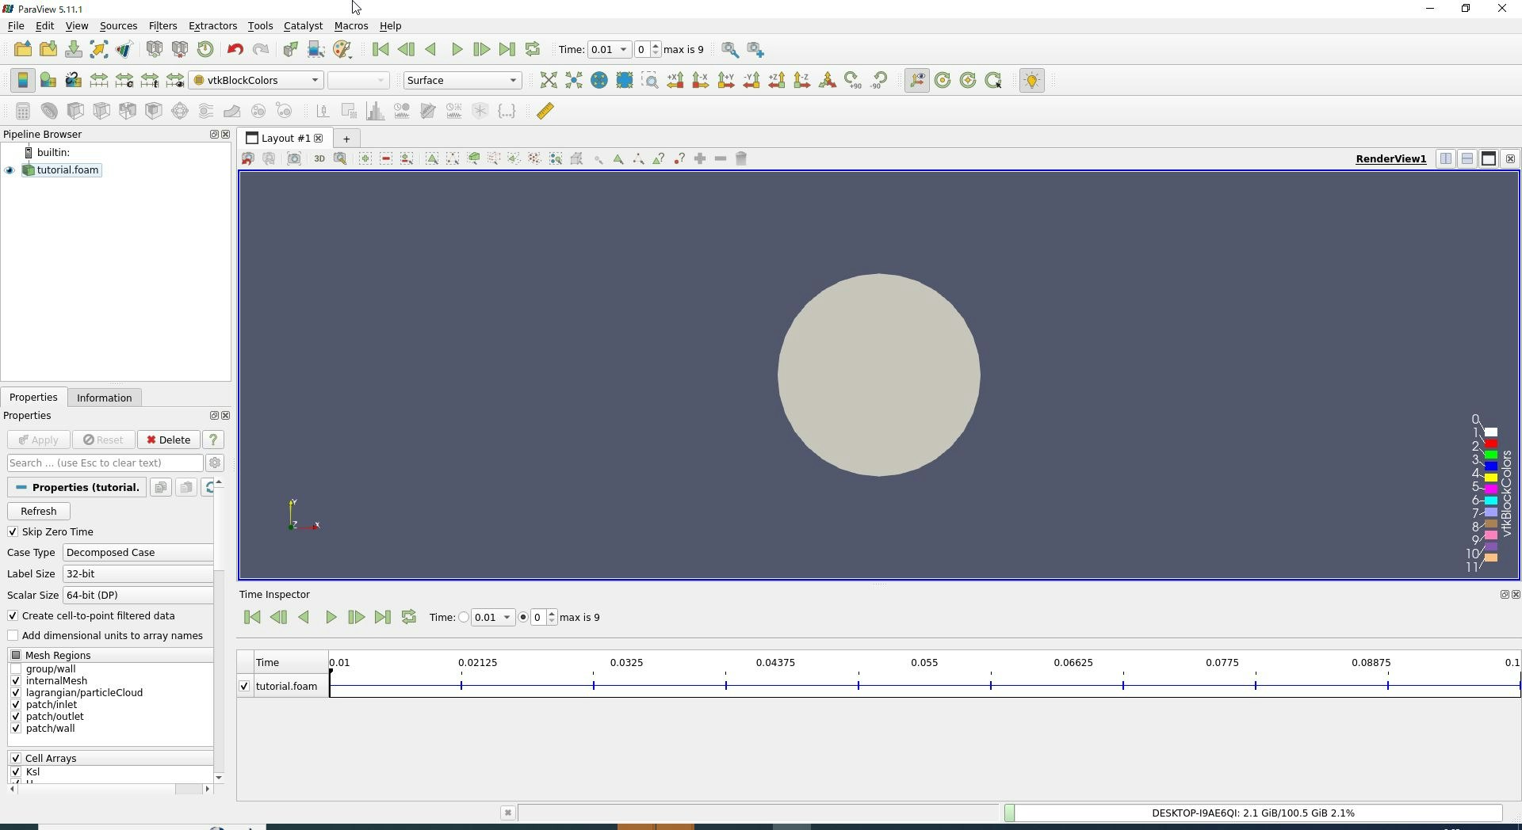Toggle visibility eye for tutorial.foam
This screenshot has height=830, width=1522.
10,170
